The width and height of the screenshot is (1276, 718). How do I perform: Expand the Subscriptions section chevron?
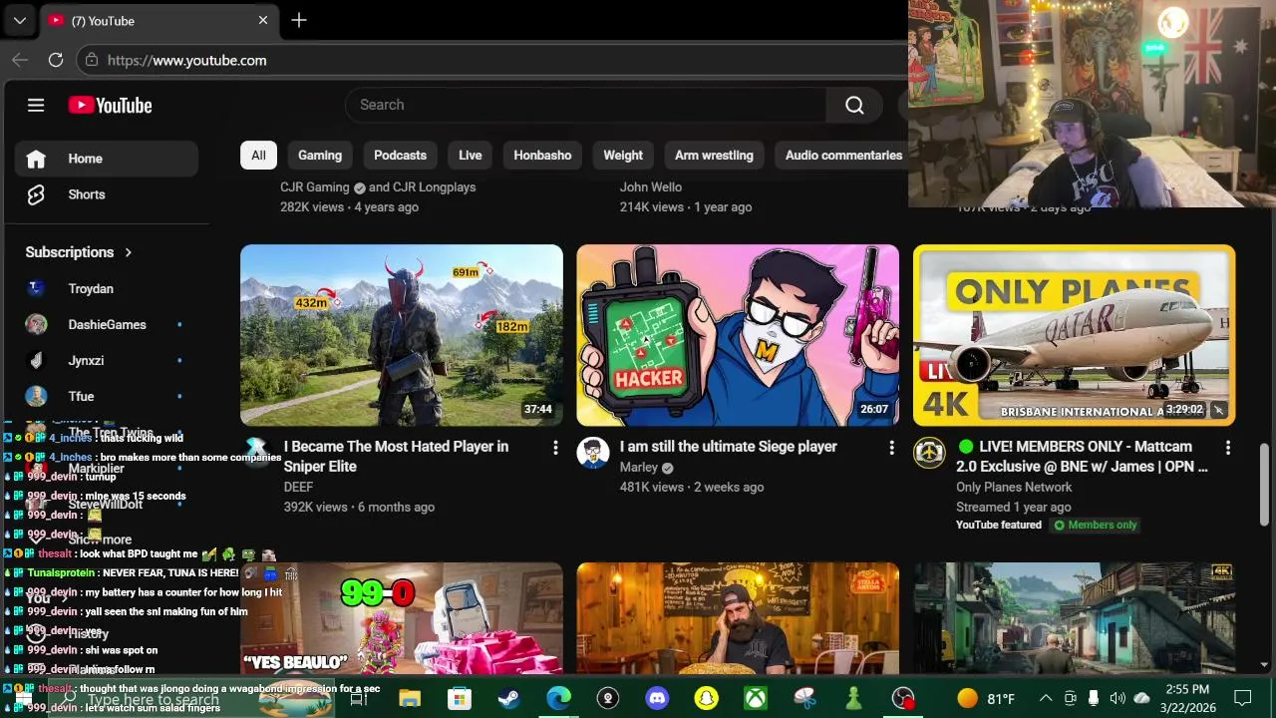128,252
